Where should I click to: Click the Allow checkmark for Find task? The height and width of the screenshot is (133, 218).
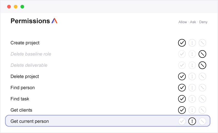182,99
